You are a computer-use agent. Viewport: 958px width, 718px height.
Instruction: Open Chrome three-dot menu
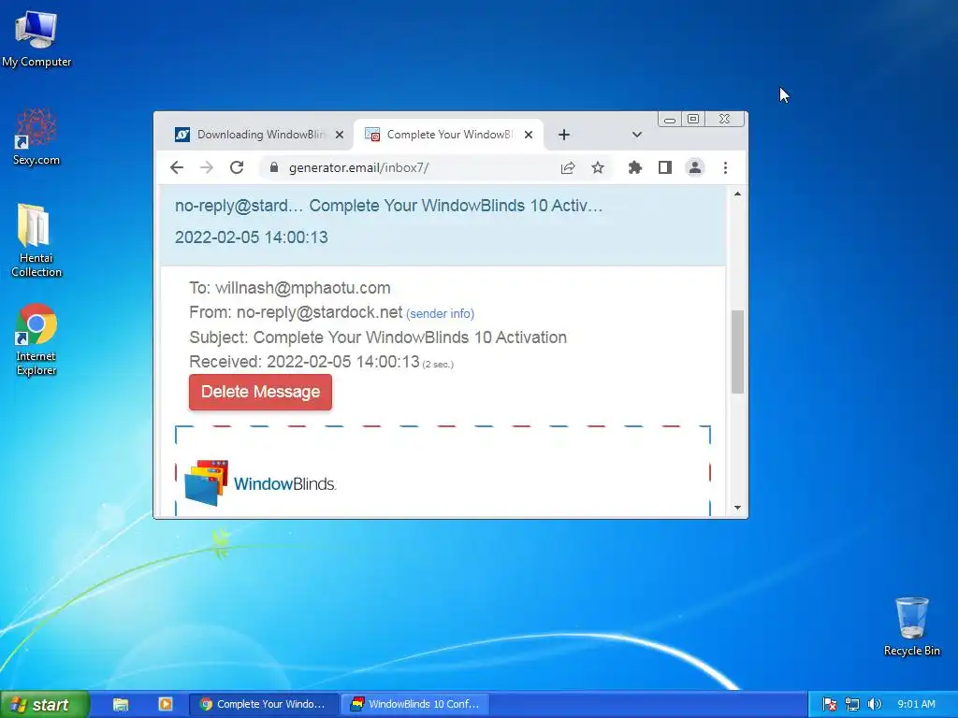click(x=725, y=167)
